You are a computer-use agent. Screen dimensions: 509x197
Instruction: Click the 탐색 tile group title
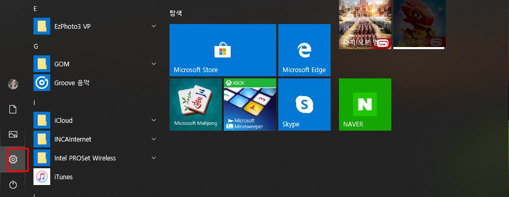click(176, 13)
